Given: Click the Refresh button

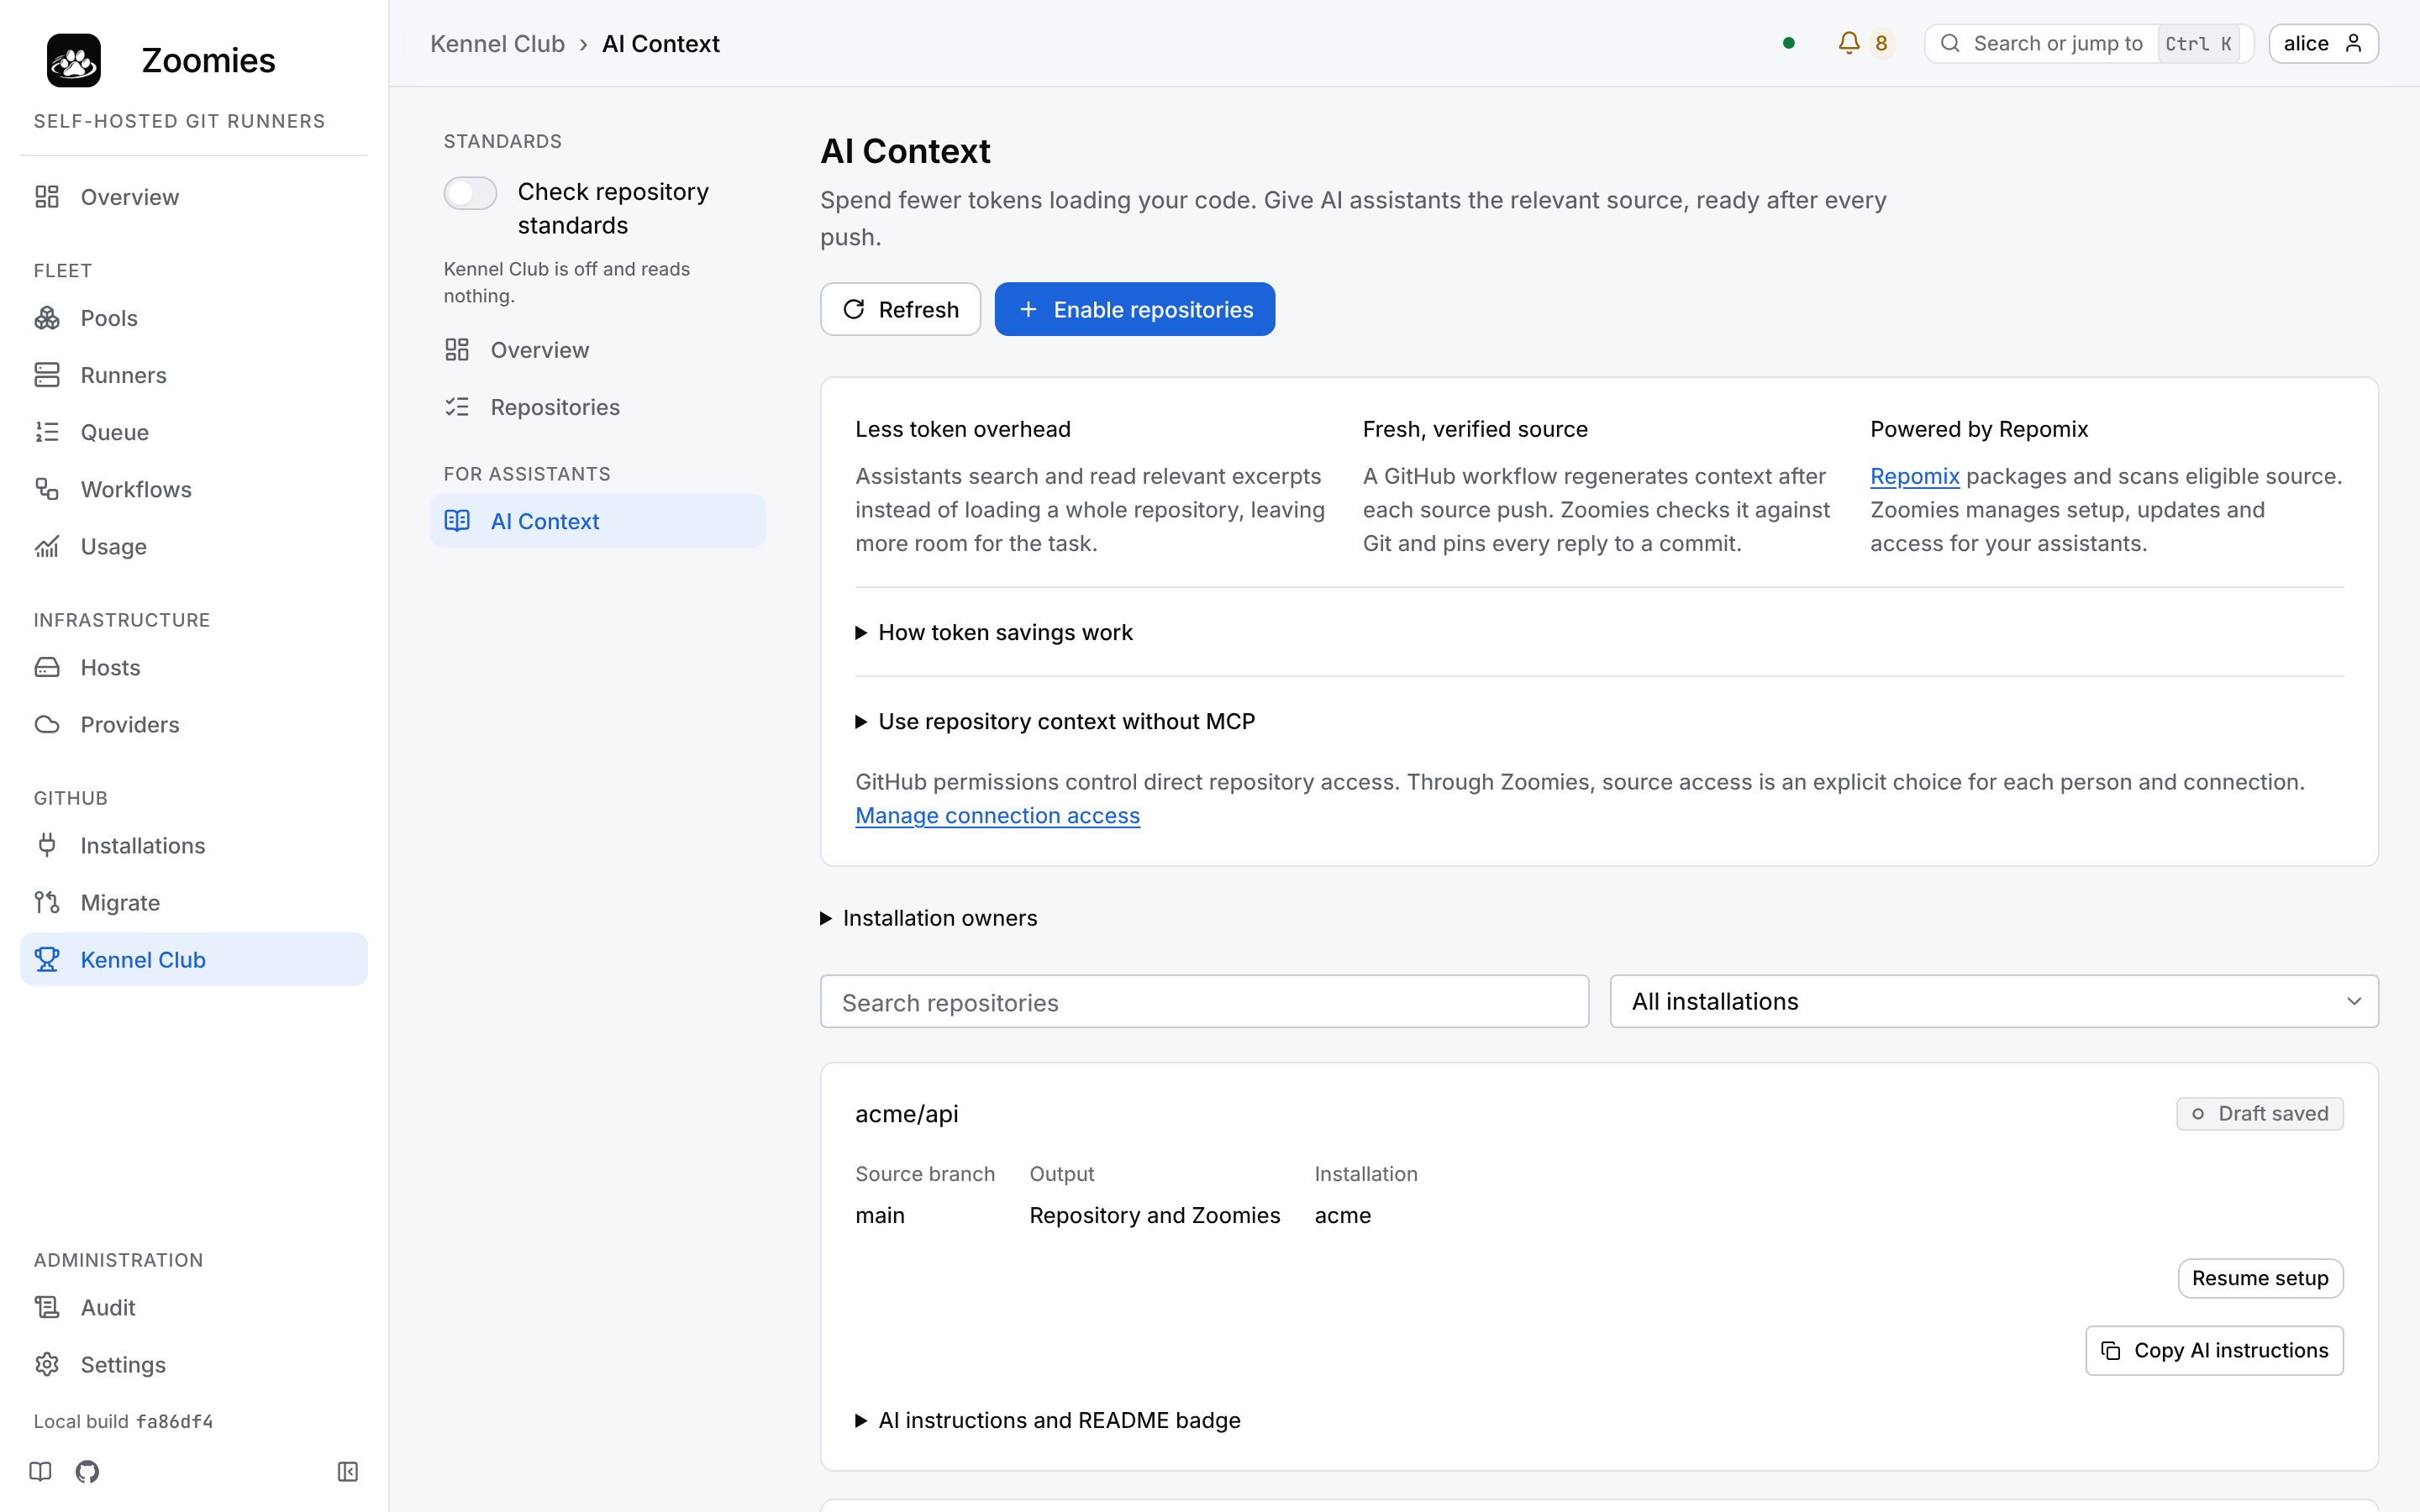Looking at the screenshot, I should pos(900,309).
